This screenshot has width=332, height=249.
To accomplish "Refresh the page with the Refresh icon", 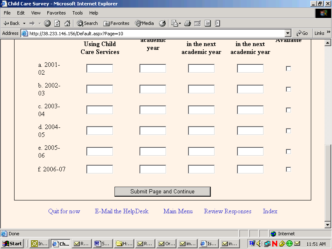I will [57, 23].
